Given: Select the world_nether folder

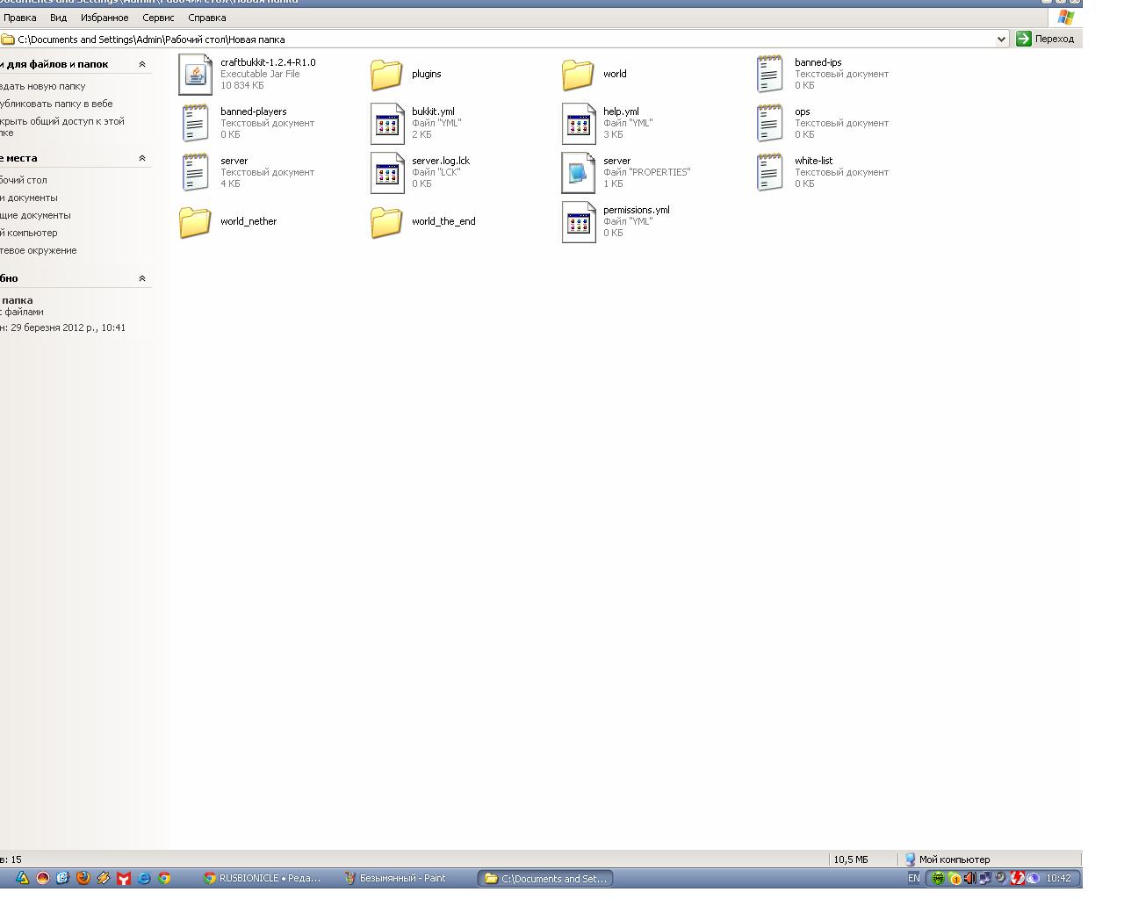Looking at the screenshot, I should 227,221.
